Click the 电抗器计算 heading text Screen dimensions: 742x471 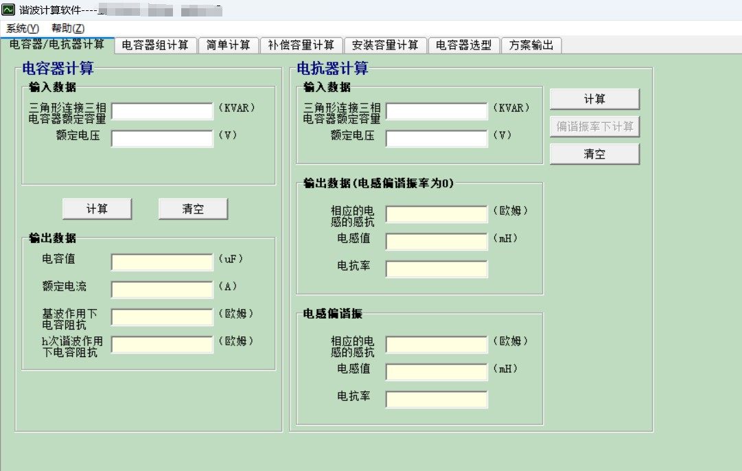(x=333, y=69)
